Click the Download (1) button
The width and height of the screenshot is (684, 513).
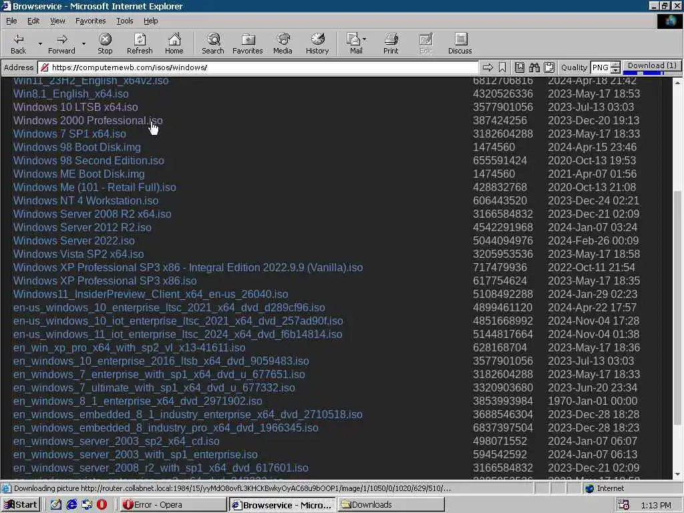click(x=652, y=67)
